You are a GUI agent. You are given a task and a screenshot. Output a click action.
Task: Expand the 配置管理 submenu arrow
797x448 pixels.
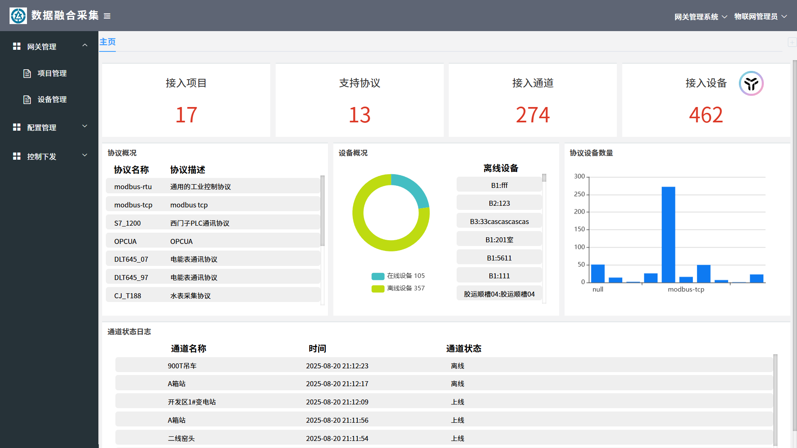(x=85, y=126)
